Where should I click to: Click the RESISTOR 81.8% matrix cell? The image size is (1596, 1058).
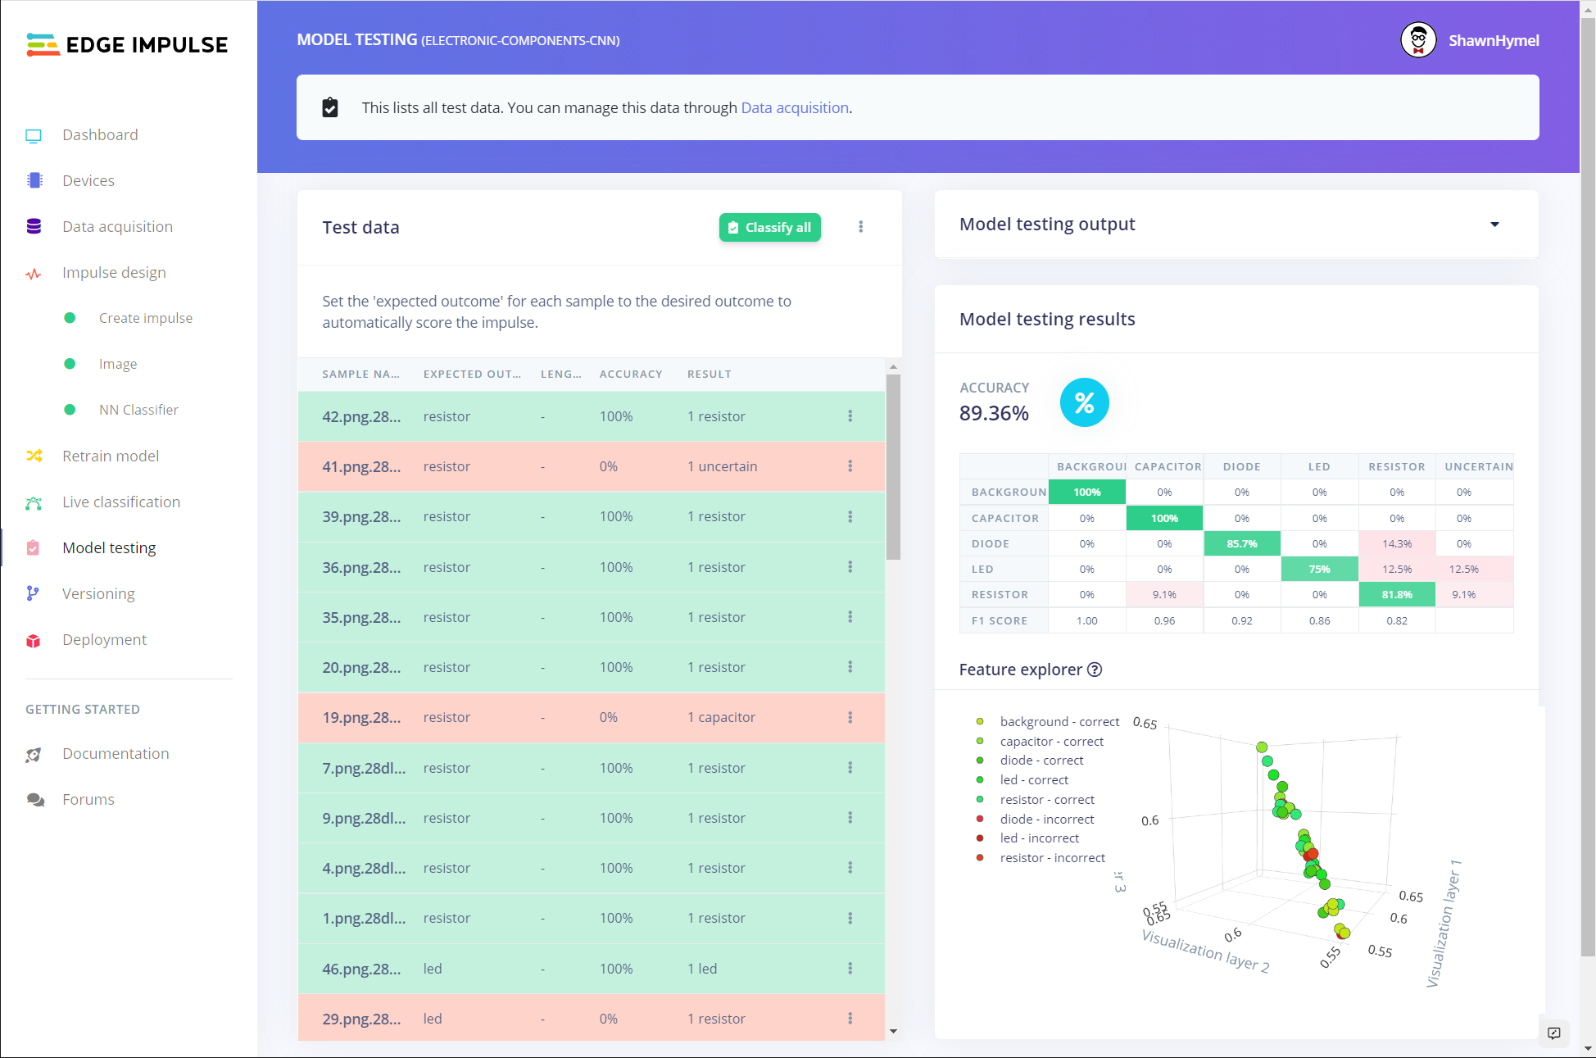point(1397,595)
